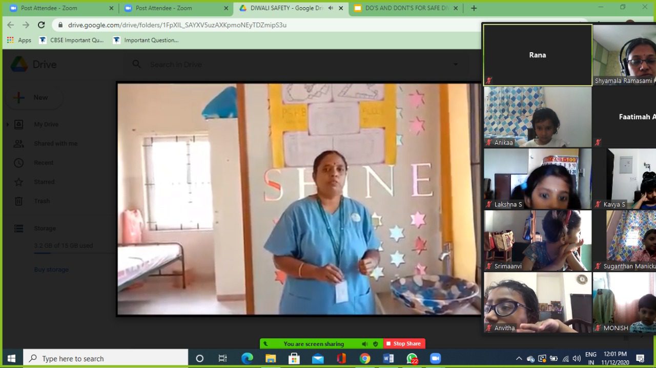Open Microsoft Edge from the taskbar
This screenshot has height=368, width=656.
point(247,358)
